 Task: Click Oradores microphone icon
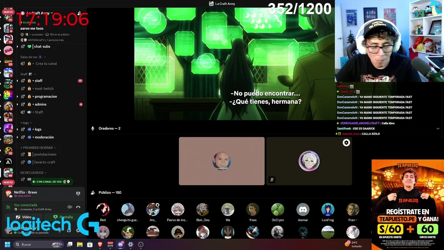tap(93, 128)
